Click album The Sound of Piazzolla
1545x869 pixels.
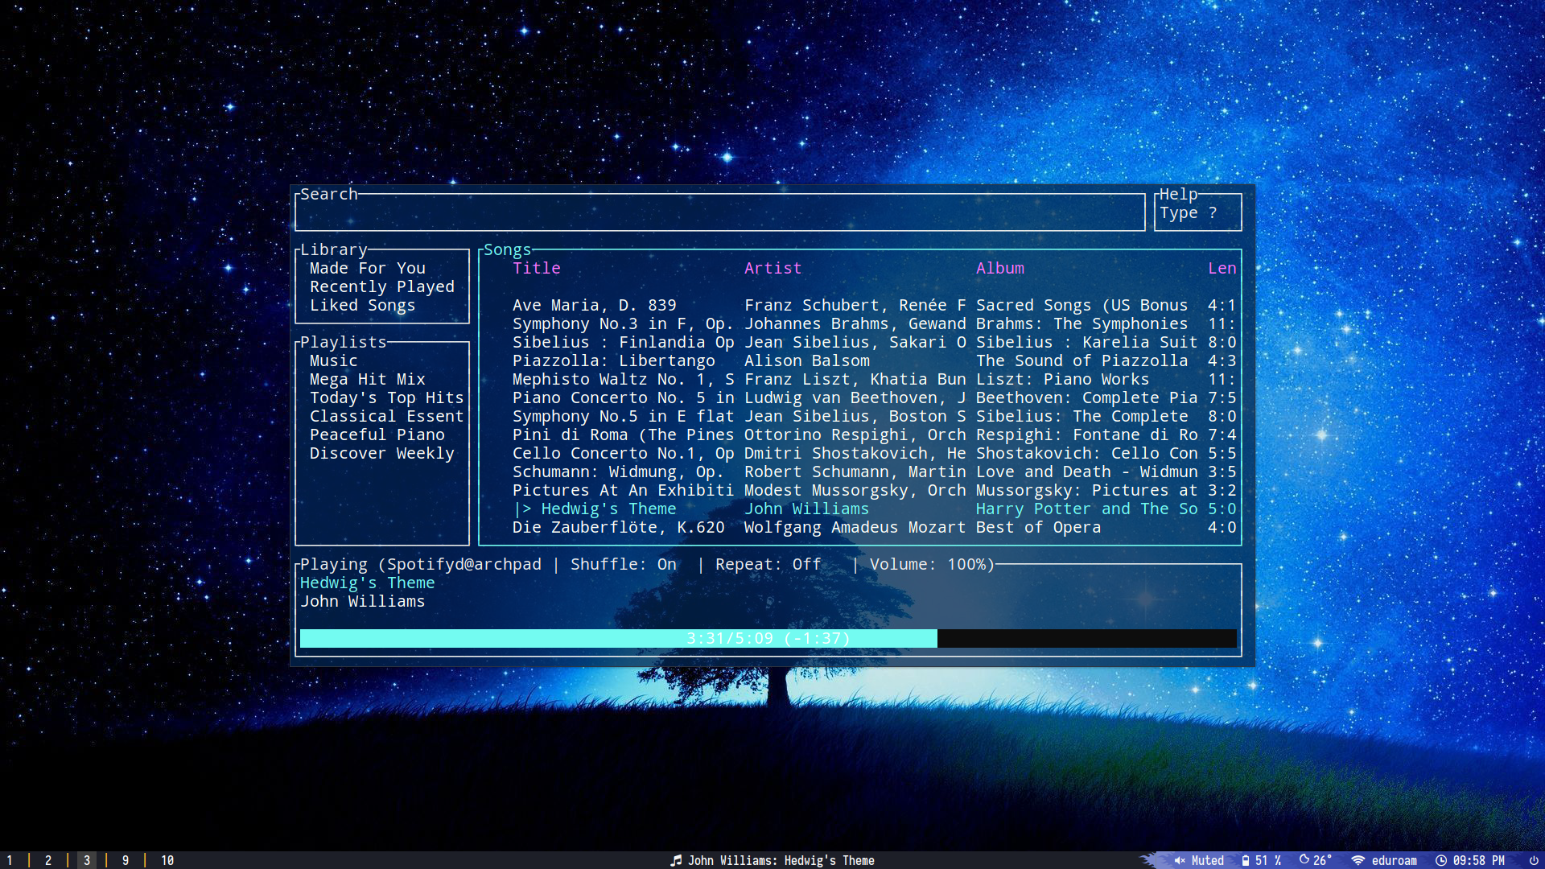point(1082,360)
